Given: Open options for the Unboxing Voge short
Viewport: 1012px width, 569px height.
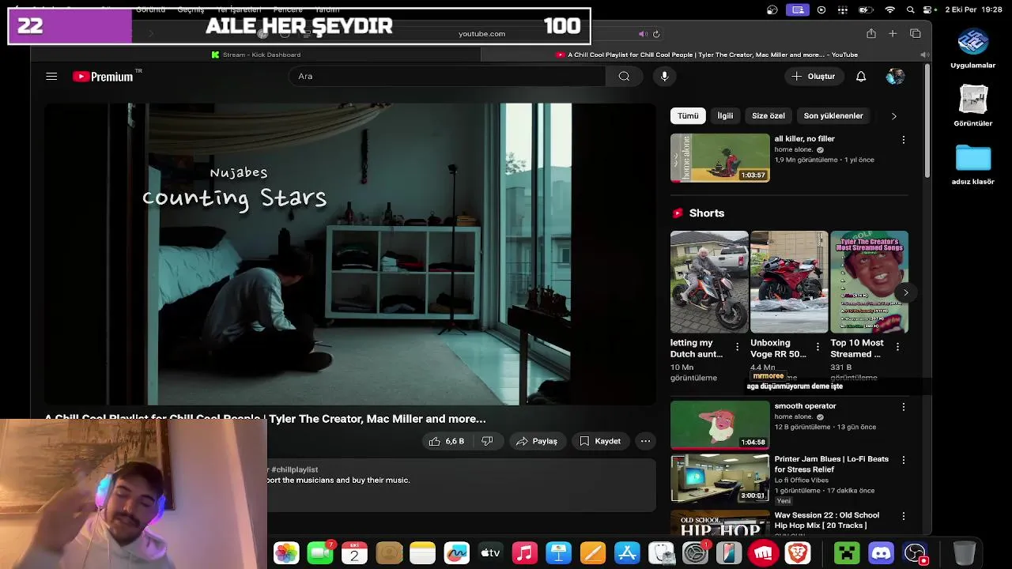Looking at the screenshot, I should tap(818, 347).
